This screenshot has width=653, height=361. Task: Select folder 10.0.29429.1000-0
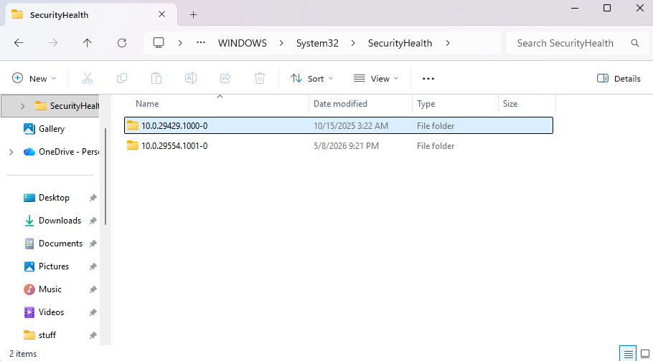coord(339,125)
